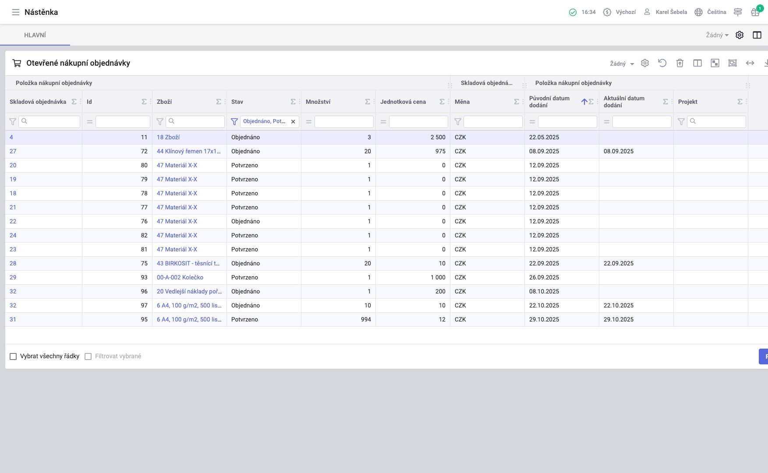768x473 pixels.
Task: Expand the Žádný dropdown in tab bar
Action: (x=717, y=35)
